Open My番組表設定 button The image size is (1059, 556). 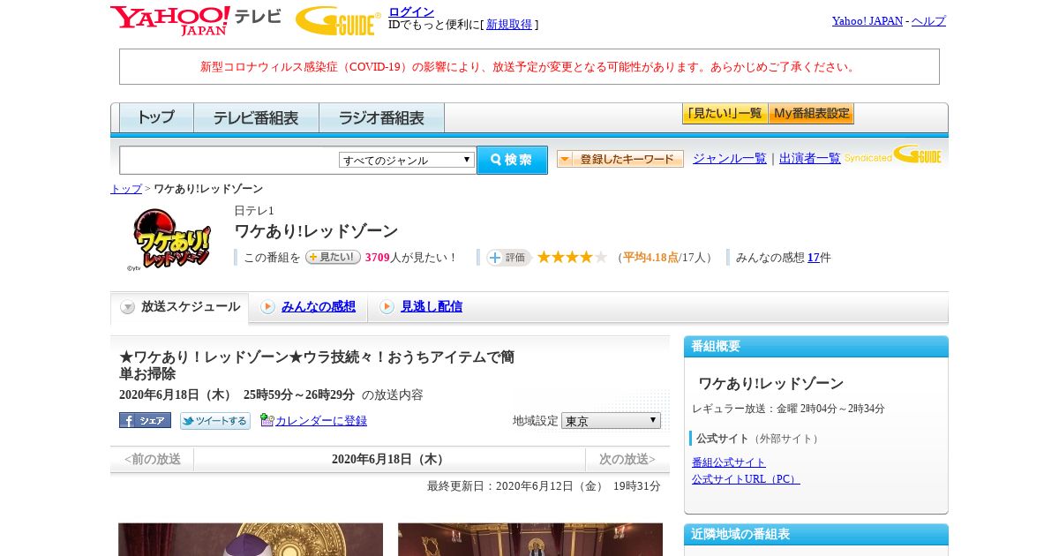811,114
